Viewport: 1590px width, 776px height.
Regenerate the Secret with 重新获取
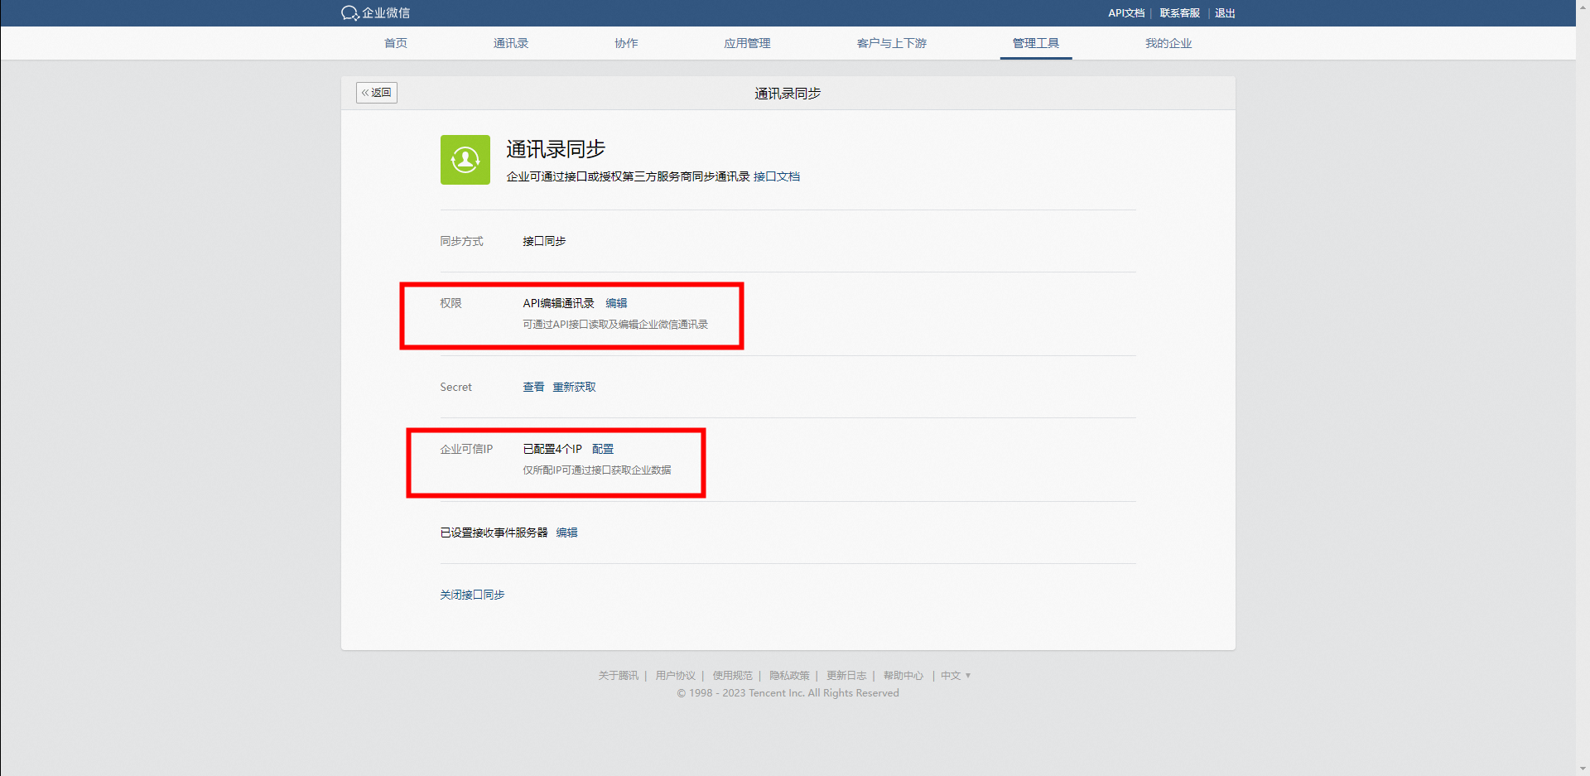click(x=574, y=387)
